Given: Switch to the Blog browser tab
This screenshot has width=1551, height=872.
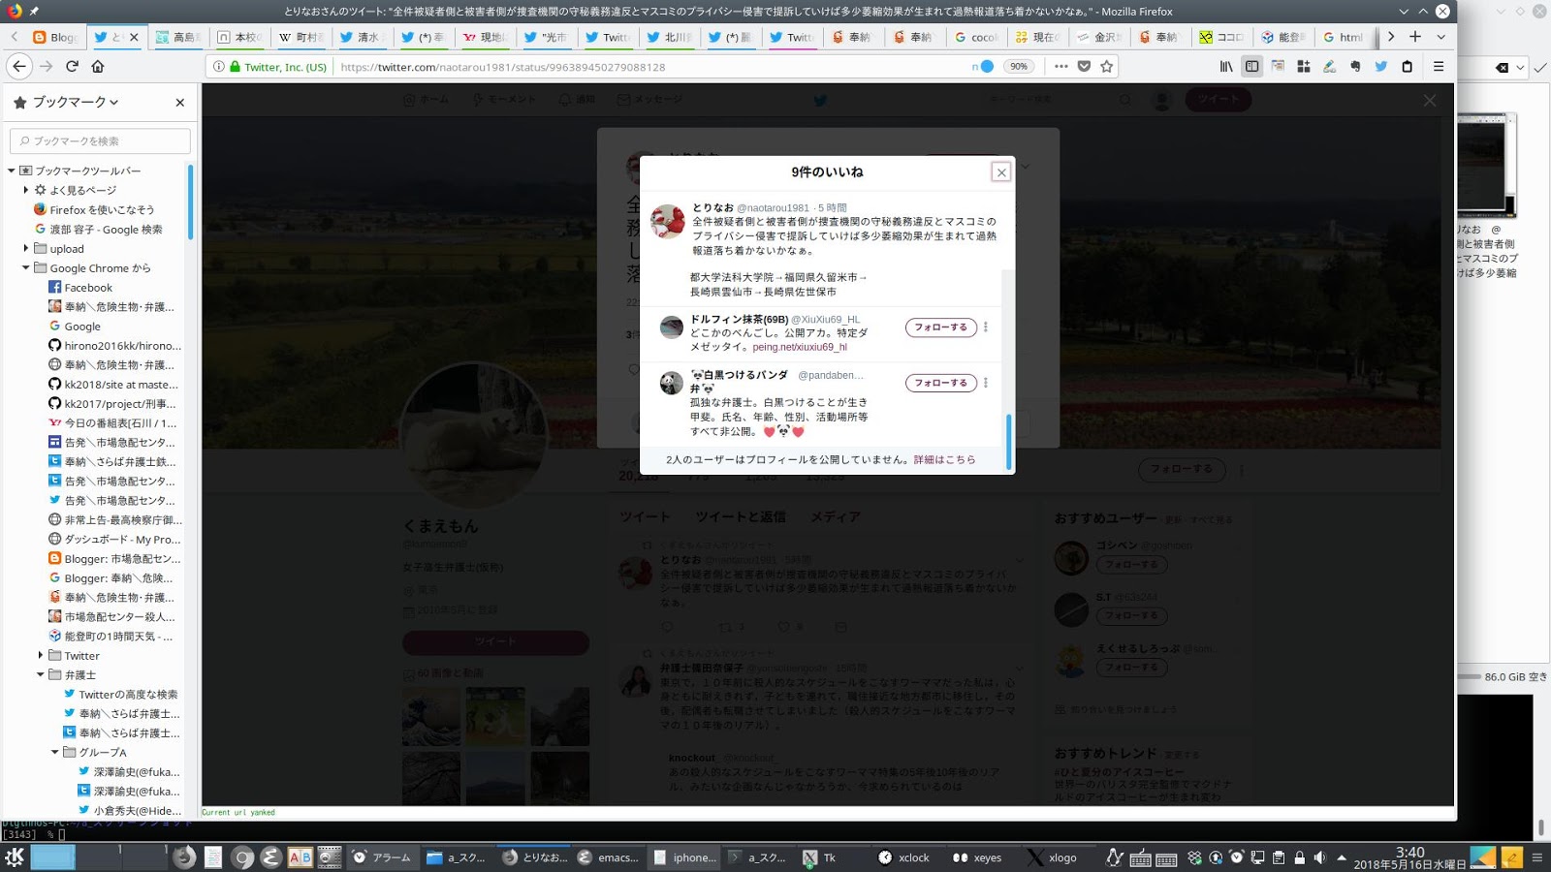Looking at the screenshot, I should pos(55,37).
